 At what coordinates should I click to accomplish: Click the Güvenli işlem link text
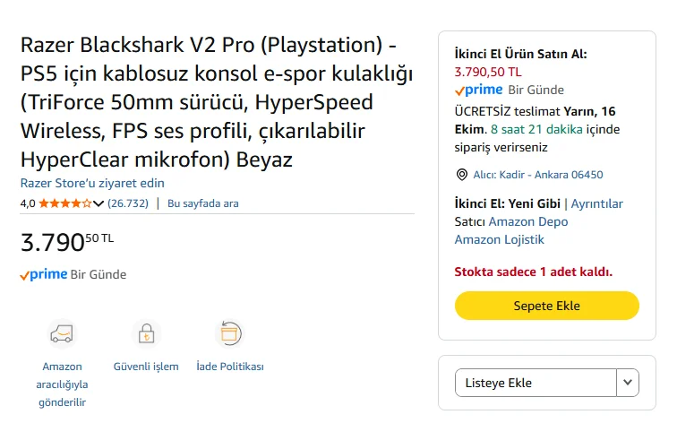(146, 367)
